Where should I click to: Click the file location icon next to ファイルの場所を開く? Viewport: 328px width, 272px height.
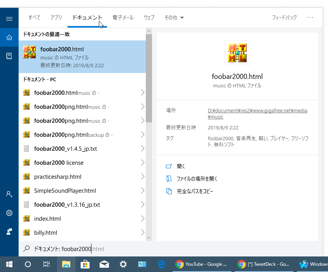pyautogui.click(x=169, y=179)
